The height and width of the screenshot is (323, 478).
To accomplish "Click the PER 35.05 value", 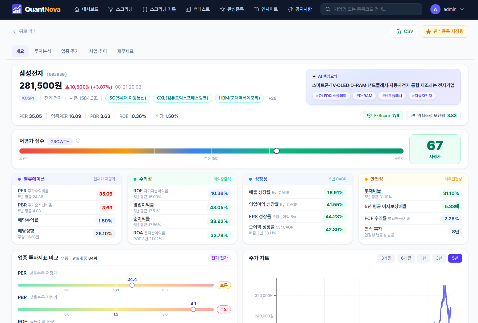I will tap(106, 194).
